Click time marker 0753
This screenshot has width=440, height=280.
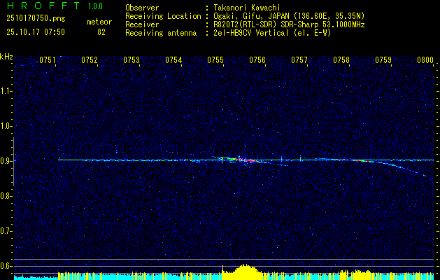[x=132, y=59]
